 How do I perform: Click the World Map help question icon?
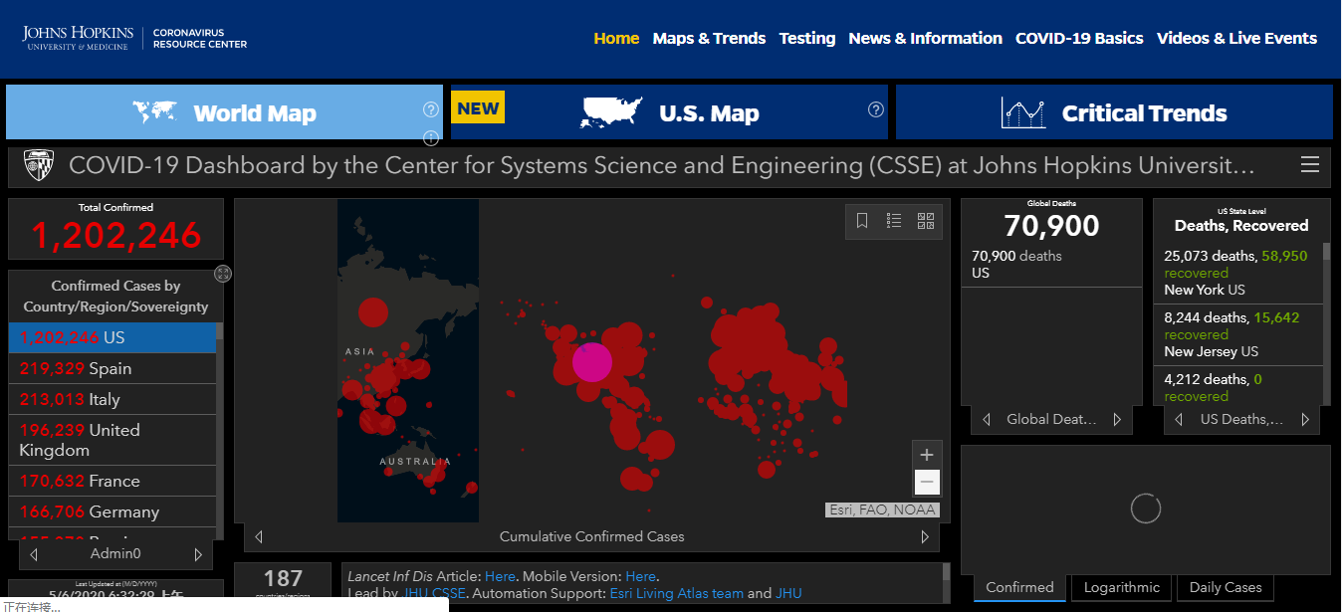pos(431,109)
